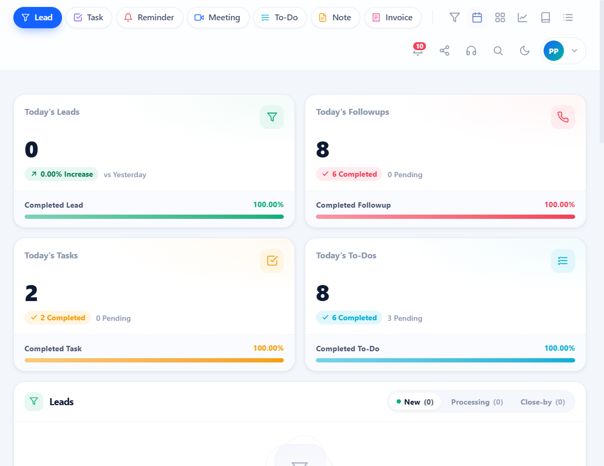
Task: Open notifications bell with 10 badge
Action: pos(418,50)
